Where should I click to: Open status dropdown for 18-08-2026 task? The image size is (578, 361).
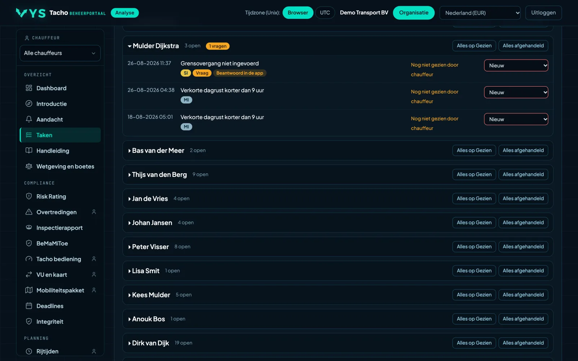pyautogui.click(x=516, y=119)
